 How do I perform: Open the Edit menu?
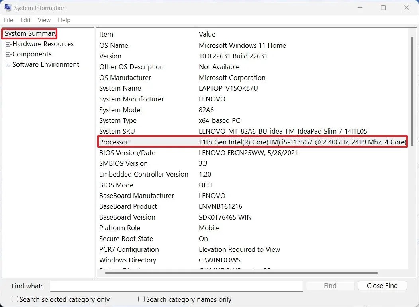click(x=25, y=20)
